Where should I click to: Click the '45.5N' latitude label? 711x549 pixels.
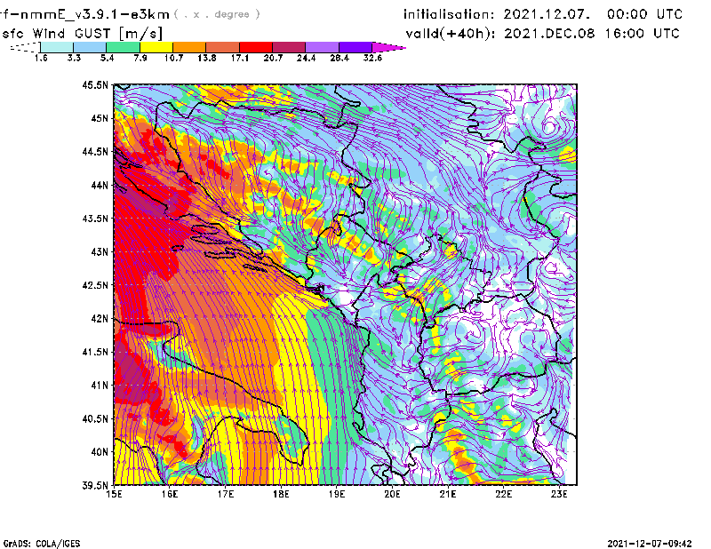click(x=95, y=84)
